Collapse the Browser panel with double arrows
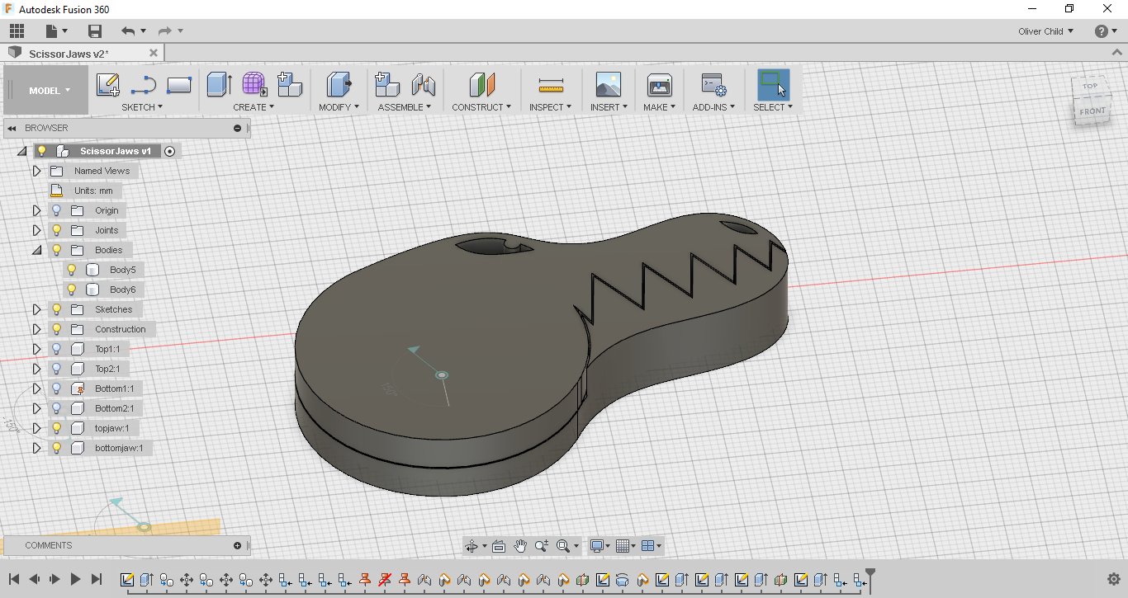 point(12,128)
